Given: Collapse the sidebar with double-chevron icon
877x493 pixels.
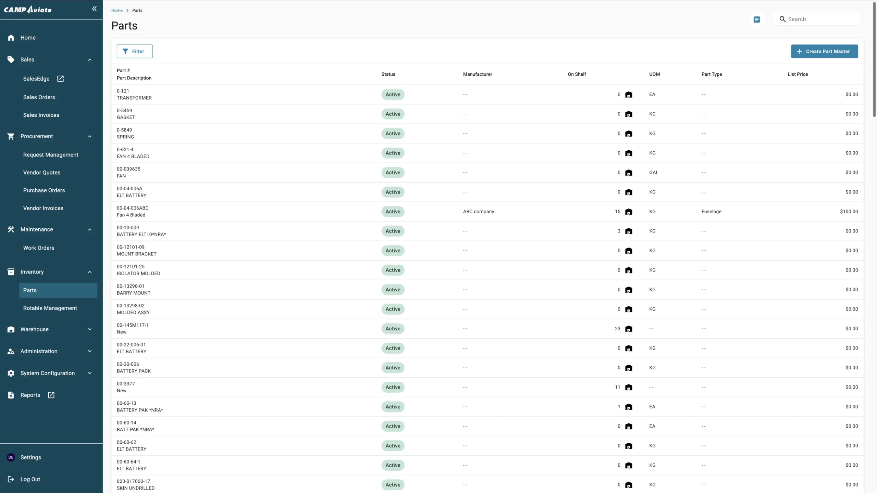Looking at the screenshot, I should click(94, 9).
